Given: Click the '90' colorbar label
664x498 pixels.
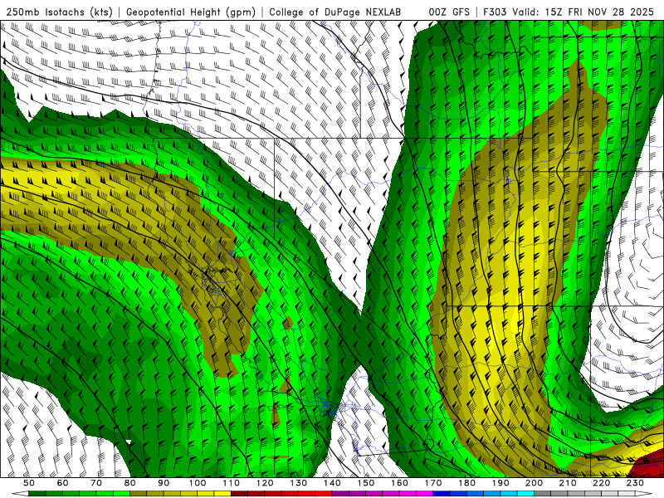Looking at the screenshot, I should (x=164, y=483).
